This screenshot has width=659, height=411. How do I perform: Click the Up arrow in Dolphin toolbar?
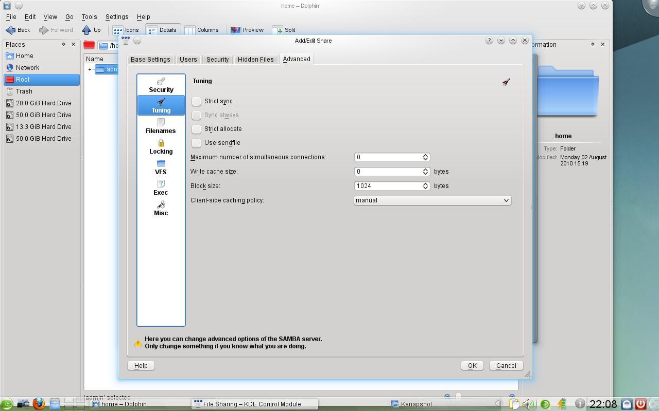[x=92, y=30]
